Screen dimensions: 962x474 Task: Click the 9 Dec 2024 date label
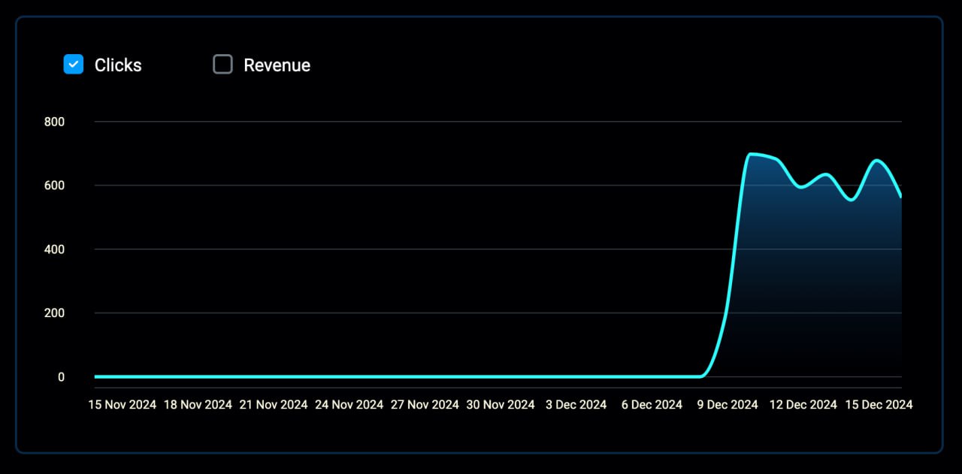tap(728, 405)
